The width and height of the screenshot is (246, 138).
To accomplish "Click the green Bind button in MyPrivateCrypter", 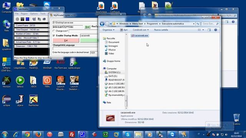I will (x=87, y=27).
